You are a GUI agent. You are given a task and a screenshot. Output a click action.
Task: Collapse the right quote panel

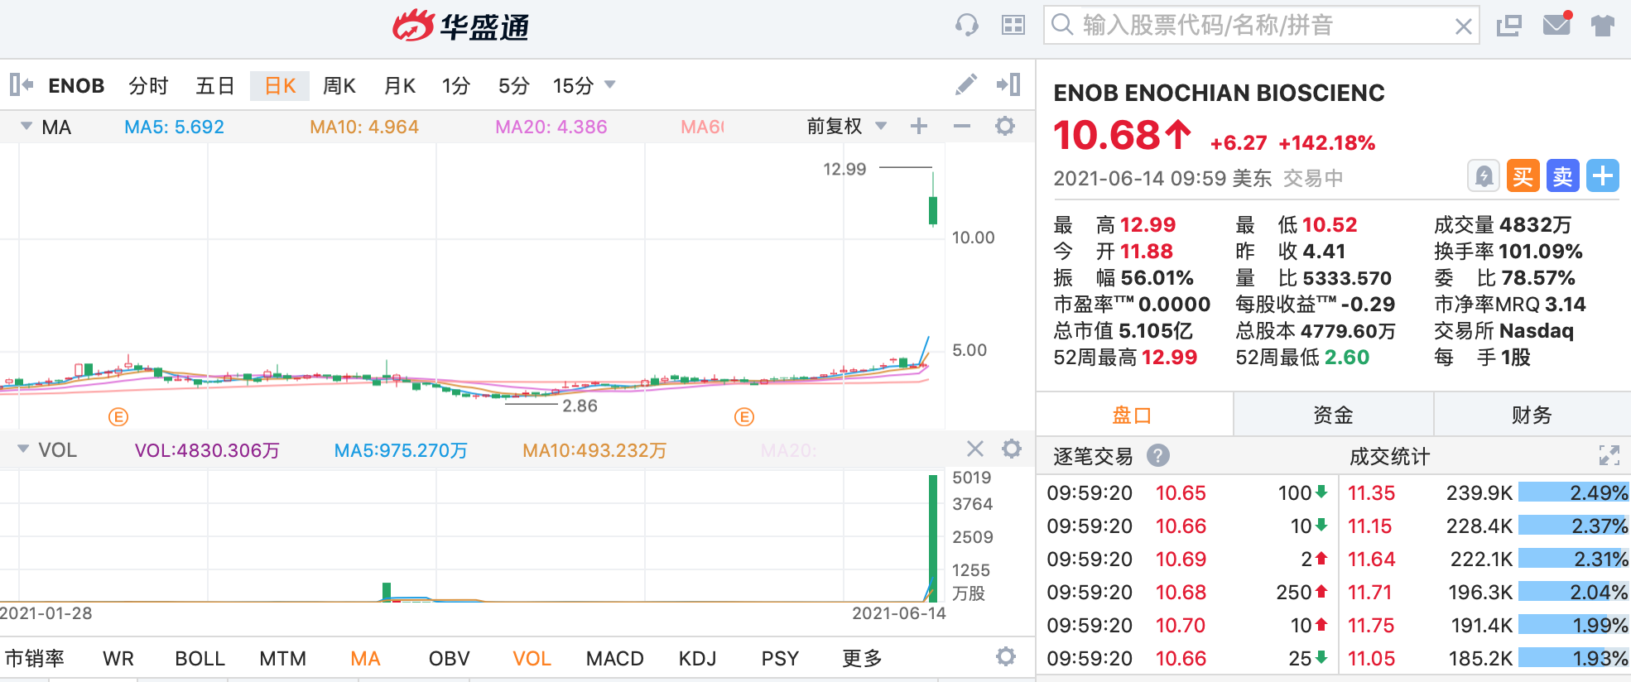click(1008, 84)
